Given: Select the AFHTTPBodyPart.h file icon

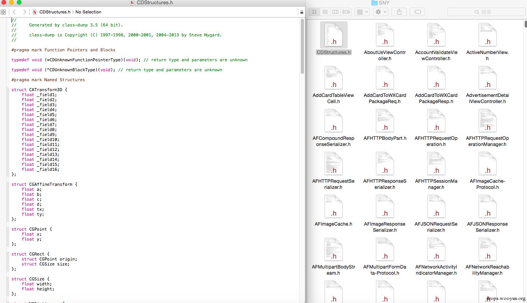Looking at the screenshot, I should (x=385, y=121).
